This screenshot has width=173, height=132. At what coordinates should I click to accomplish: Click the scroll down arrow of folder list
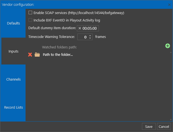click(171, 120)
